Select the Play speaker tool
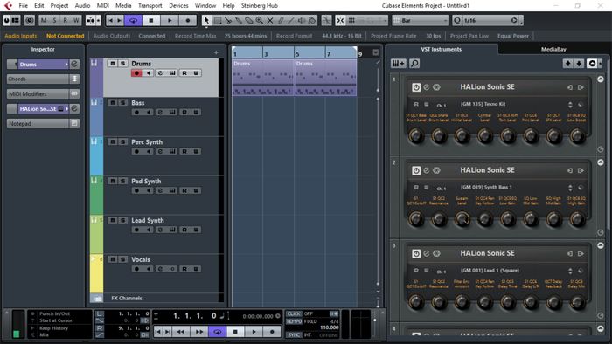The width and height of the screenshot is (612, 344). (x=302, y=20)
